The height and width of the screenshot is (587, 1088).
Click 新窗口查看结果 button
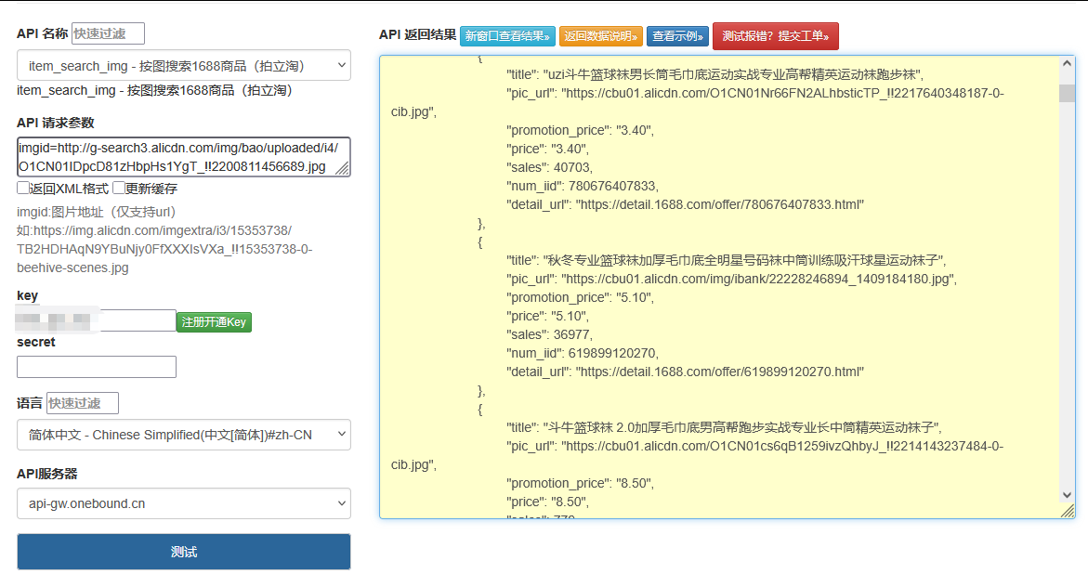pos(507,36)
